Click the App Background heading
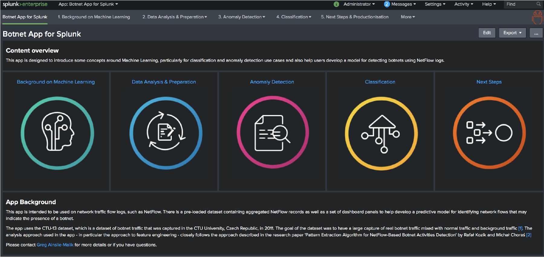544x258 pixels. coord(31,202)
